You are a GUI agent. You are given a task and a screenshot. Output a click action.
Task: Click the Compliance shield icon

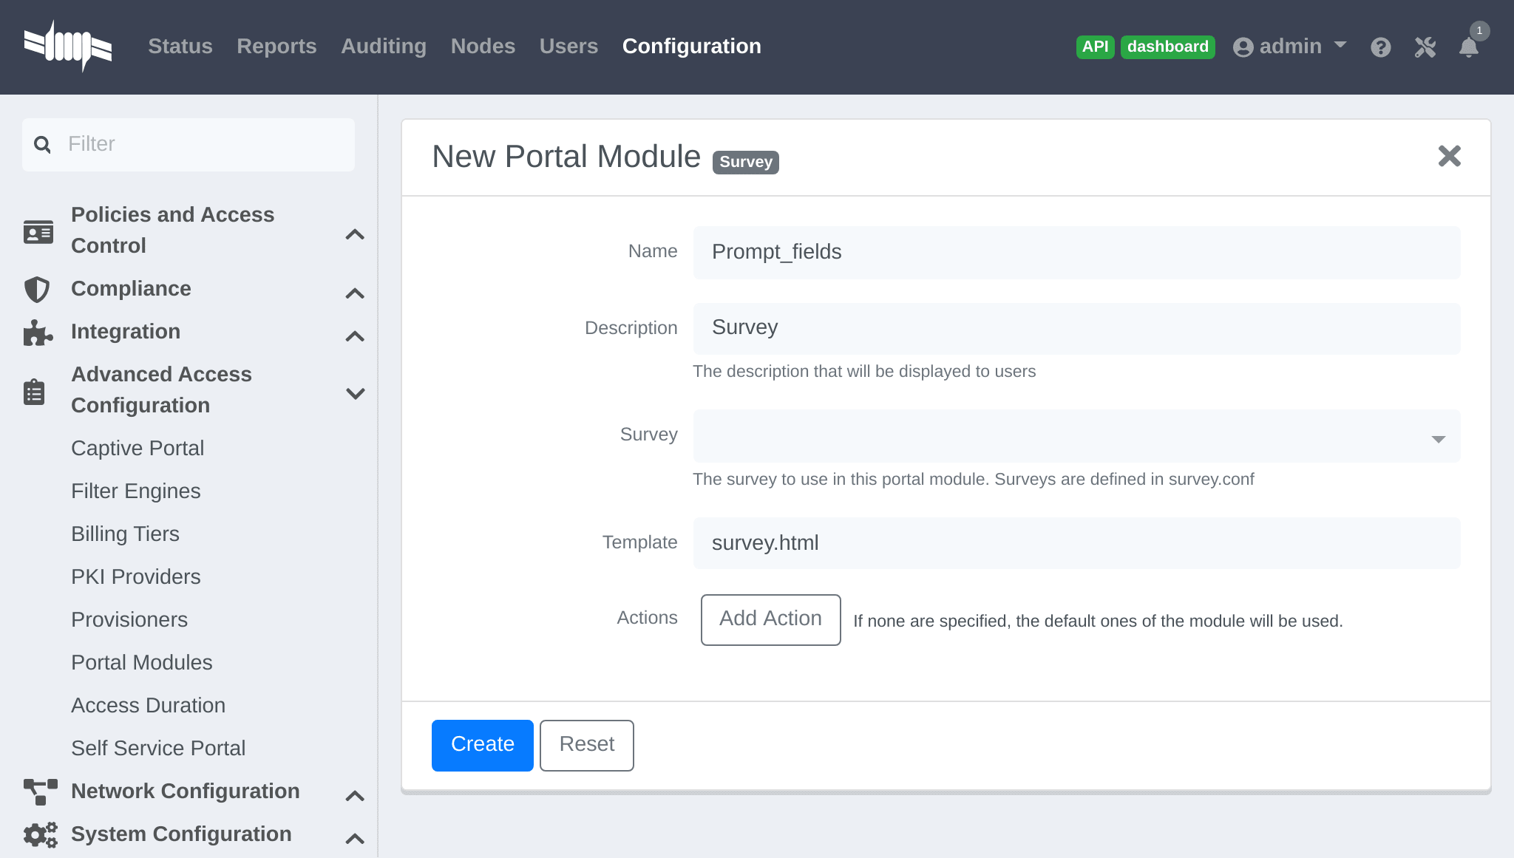coord(38,288)
